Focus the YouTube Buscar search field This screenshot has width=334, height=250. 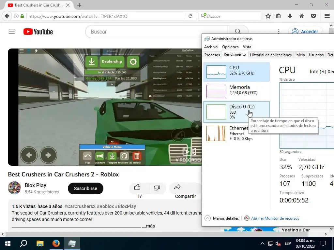click(x=157, y=32)
